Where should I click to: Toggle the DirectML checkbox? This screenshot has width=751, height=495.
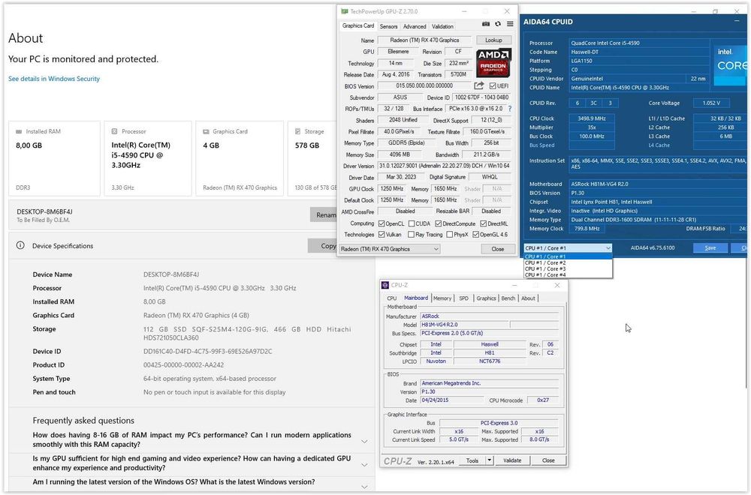click(x=483, y=223)
